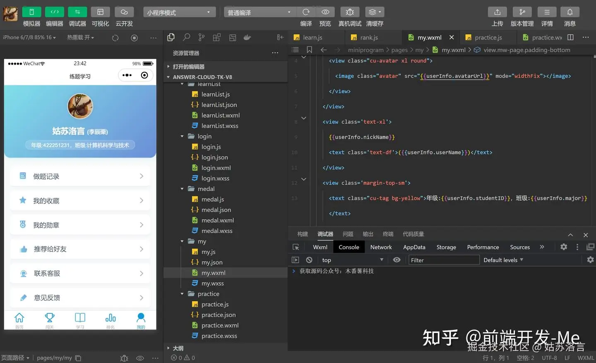Switch to the 终端 terminal panel tab
The width and height of the screenshot is (596, 363).
pos(388,234)
